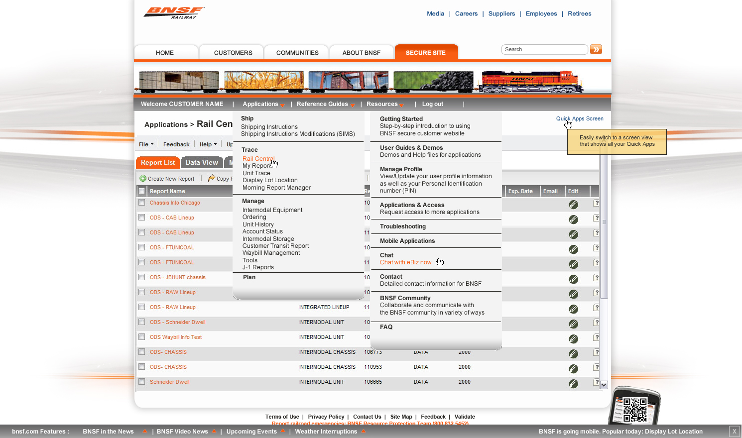The height and width of the screenshot is (438, 742).
Task: Open help for ODS Waybill Info Test row
Action: 596,337
